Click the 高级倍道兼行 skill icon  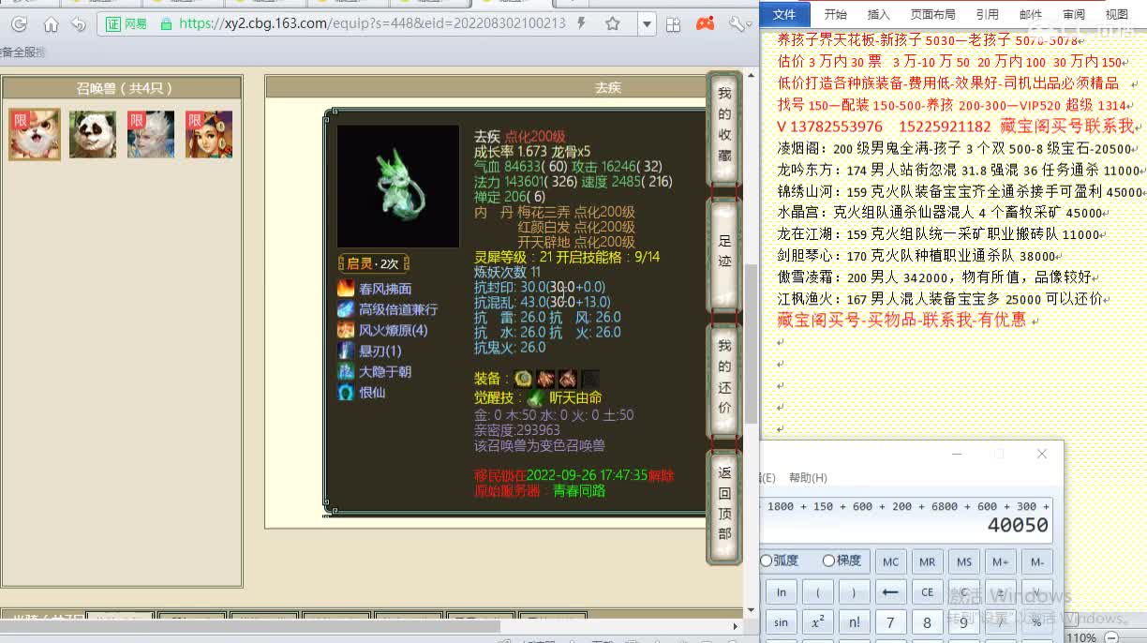pyautogui.click(x=346, y=308)
